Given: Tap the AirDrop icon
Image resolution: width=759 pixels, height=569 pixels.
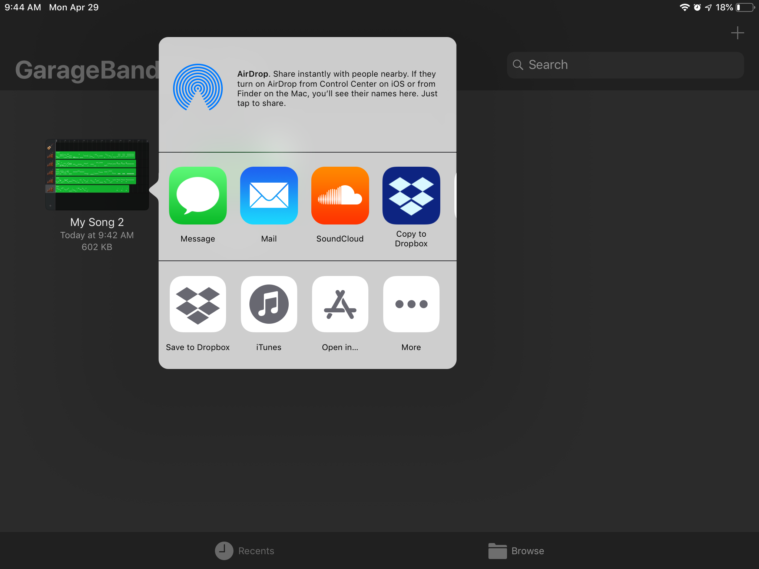Looking at the screenshot, I should click(x=198, y=87).
